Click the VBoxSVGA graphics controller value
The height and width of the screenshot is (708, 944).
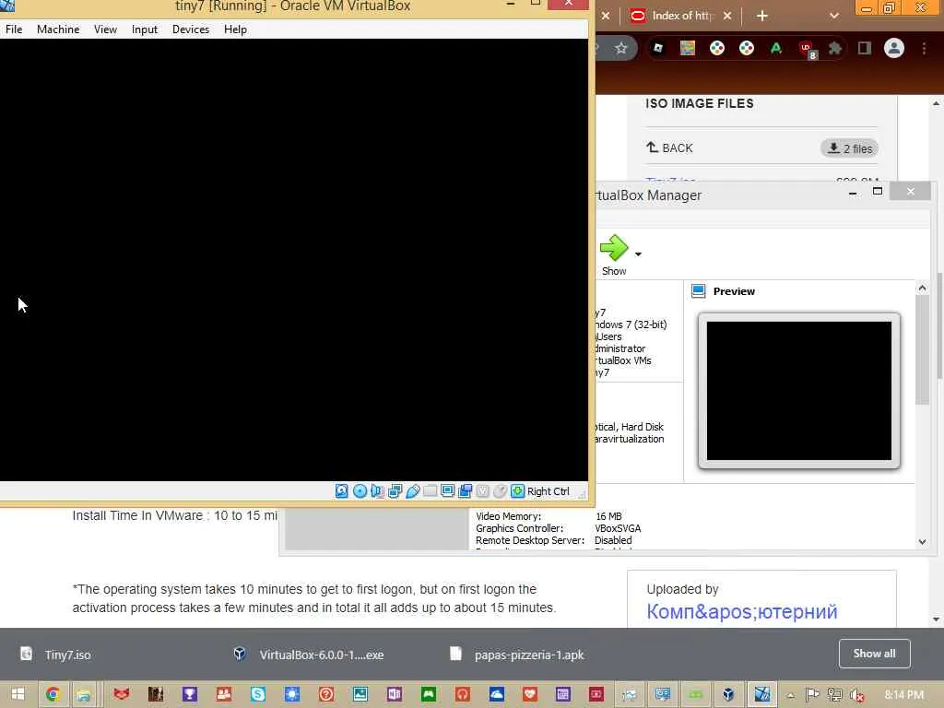(618, 528)
